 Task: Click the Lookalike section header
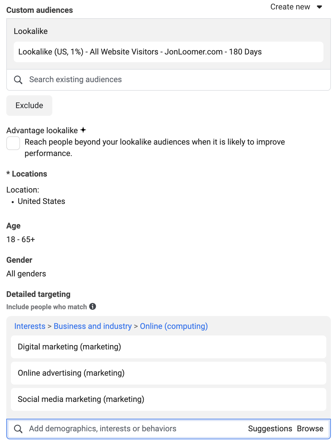pyautogui.click(x=31, y=31)
